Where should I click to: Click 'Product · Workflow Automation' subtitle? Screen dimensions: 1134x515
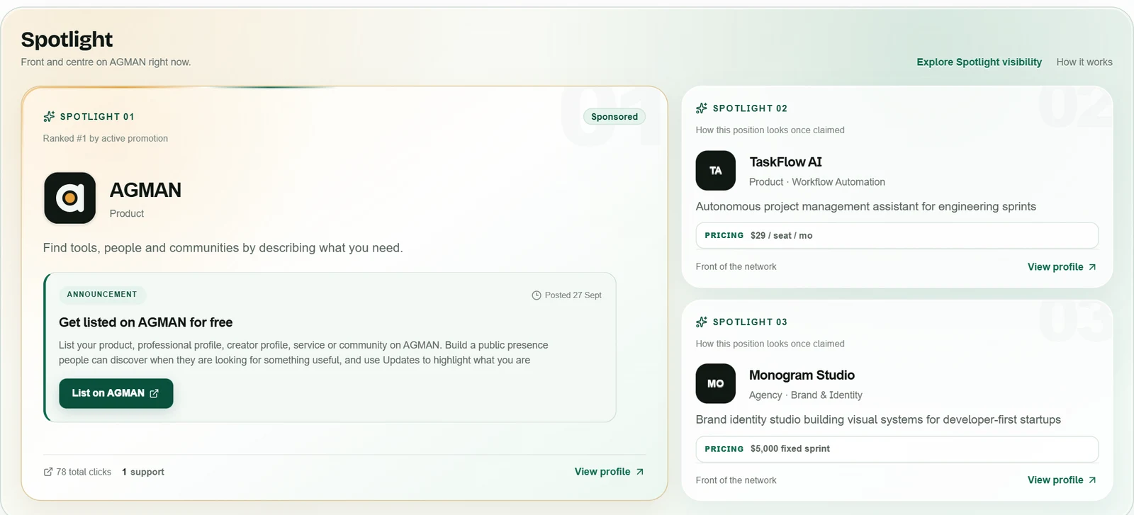[817, 182]
